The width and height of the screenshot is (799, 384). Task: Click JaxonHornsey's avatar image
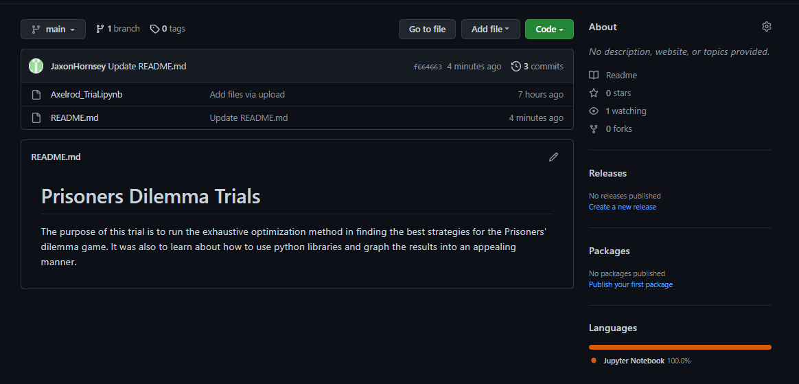pyautogui.click(x=36, y=67)
